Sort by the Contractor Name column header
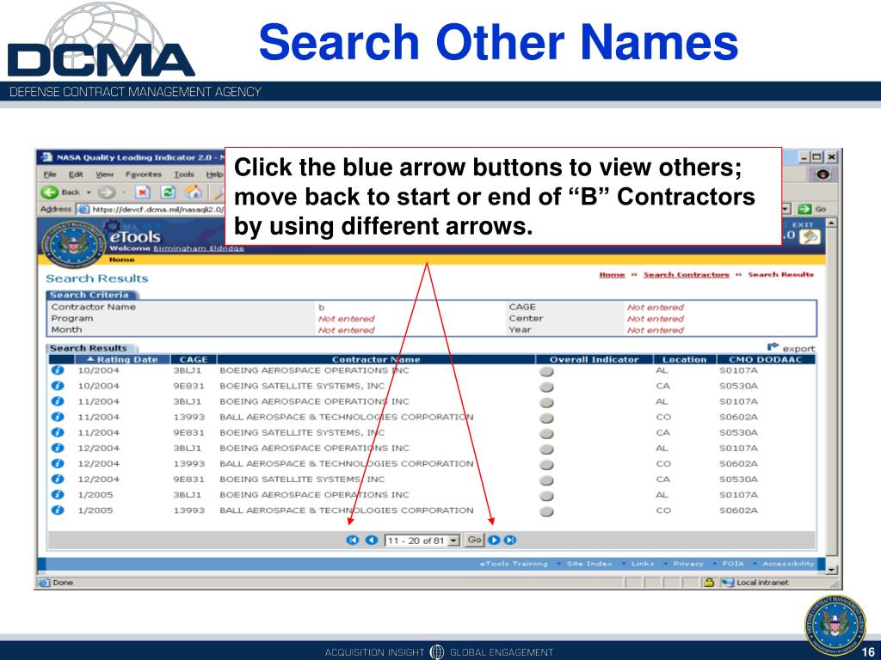This screenshot has height=660, width=881. click(376, 359)
